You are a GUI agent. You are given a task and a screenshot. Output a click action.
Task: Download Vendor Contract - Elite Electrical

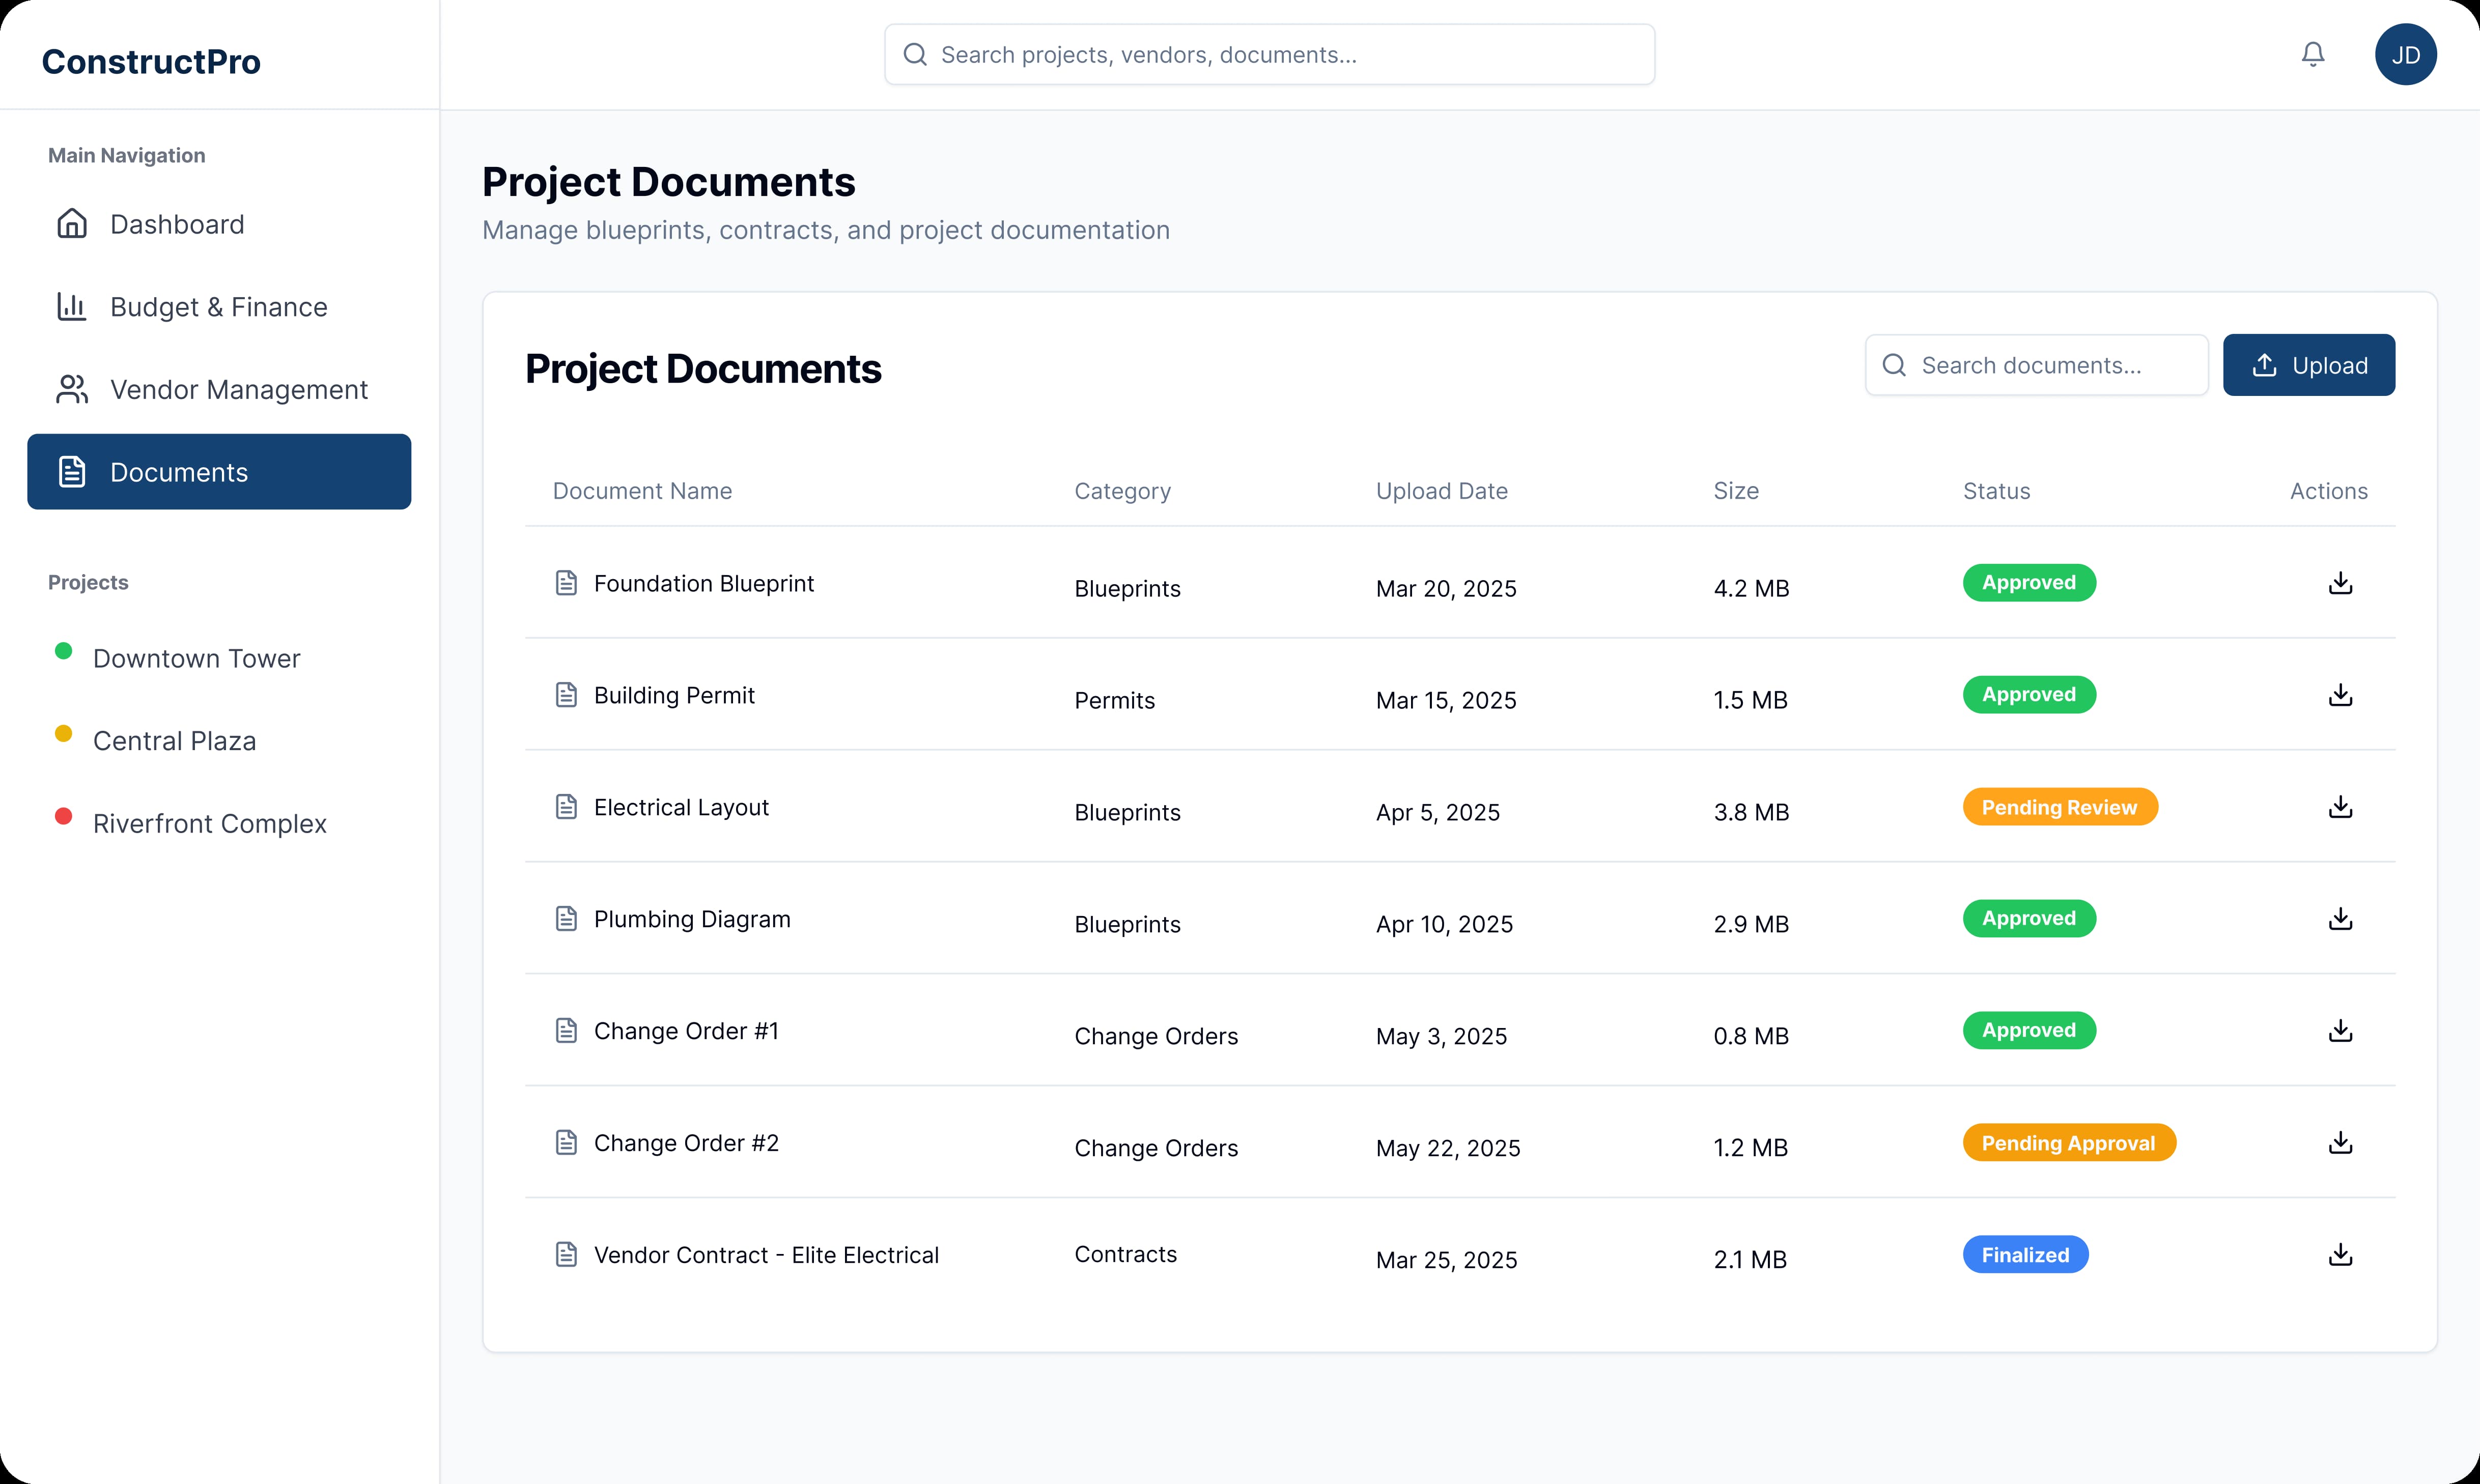2340,1255
